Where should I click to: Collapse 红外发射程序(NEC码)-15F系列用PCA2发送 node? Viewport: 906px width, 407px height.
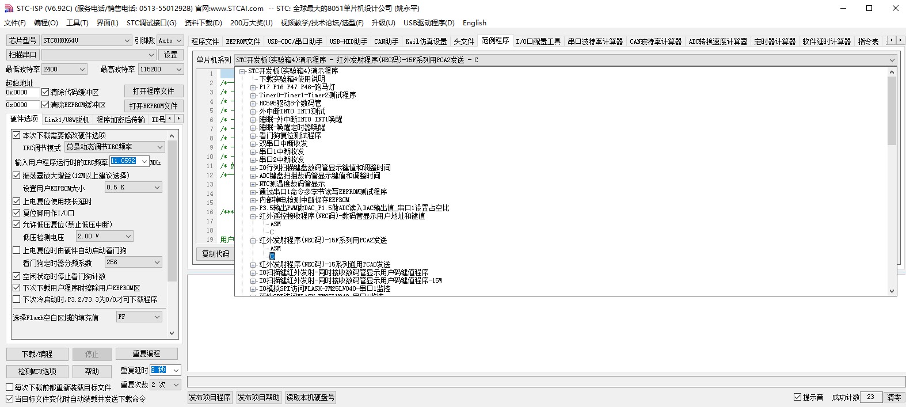click(x=253, y=241)
